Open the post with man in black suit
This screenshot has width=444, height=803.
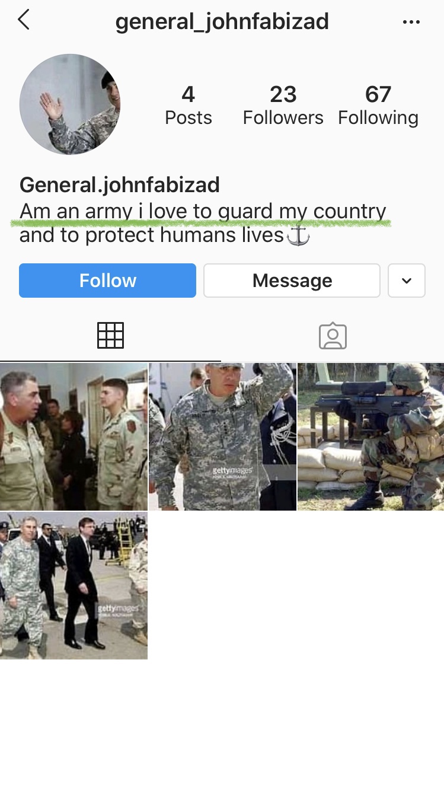click(x=74, y=586)
